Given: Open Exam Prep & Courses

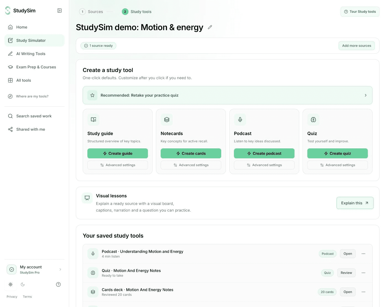Looking at the screenshot, I should click(x=34, y=67).
